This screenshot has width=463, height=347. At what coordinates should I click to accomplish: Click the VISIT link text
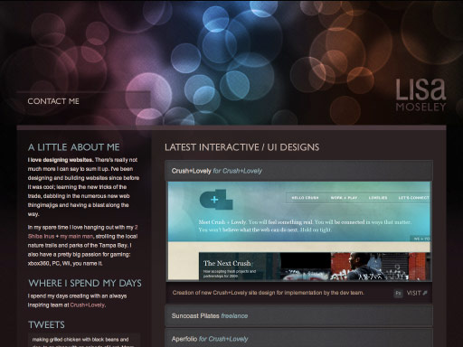[413, 293]
